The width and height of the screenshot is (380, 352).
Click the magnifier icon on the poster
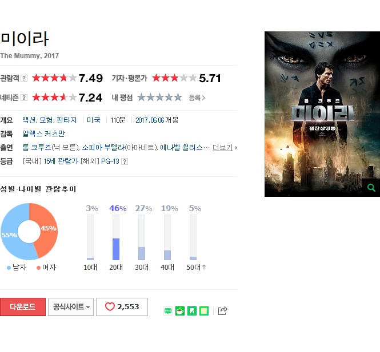coord(371,188)
